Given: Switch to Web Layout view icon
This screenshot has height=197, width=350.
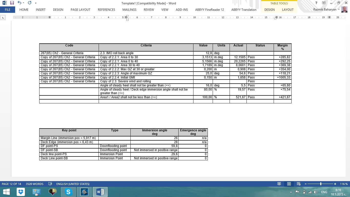Looking at the screenshot, I should coord(298,184).
